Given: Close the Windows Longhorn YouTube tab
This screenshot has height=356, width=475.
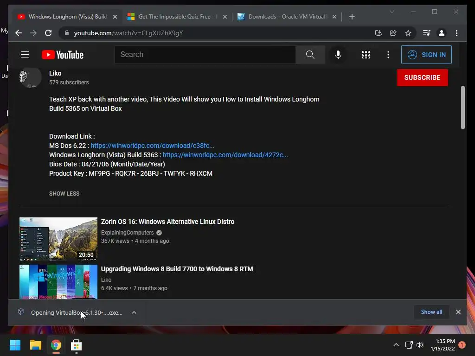Looking at the screenshot, I should point(115,17).
